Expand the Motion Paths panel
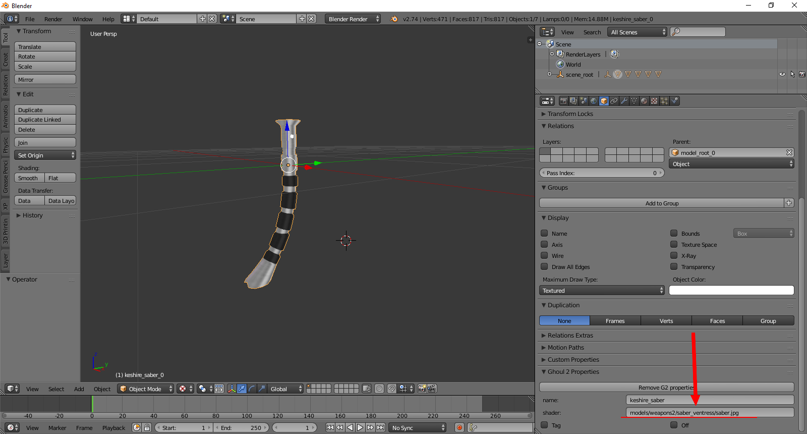Viewport: 807px width, 434px height. coord(566,347)
